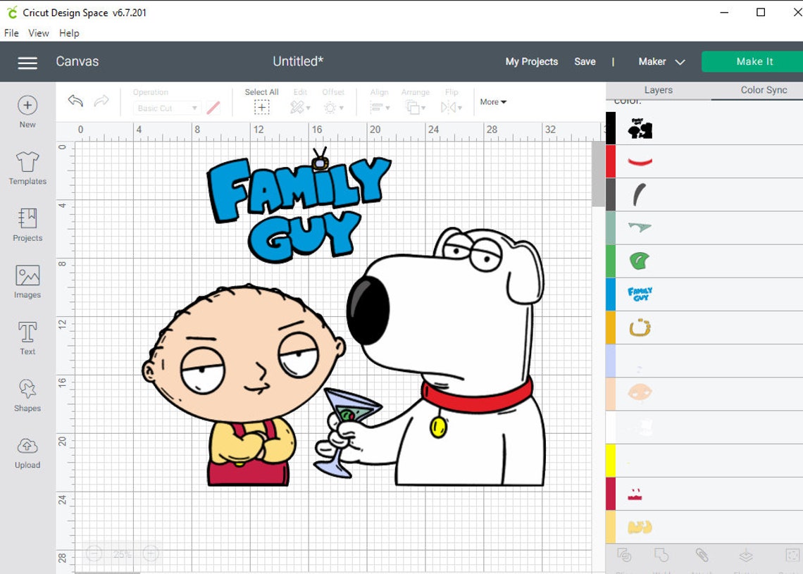803x574 pixels.
Task: Open the Contour tool
Action: tap(795, 556)
